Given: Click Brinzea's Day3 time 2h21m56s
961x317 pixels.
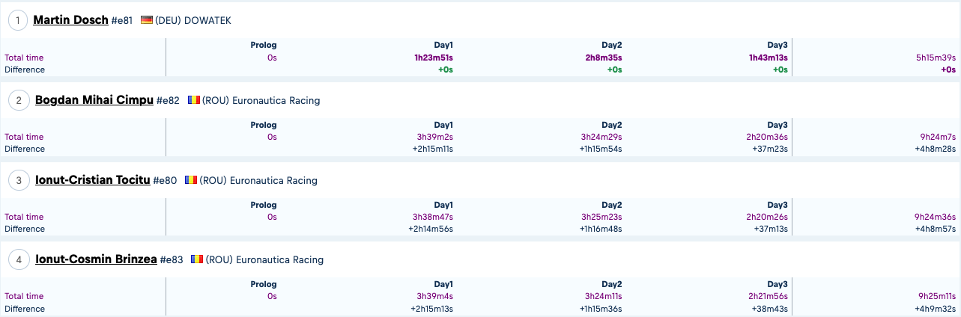Looking at the screenshot, I should click(767, 296).
